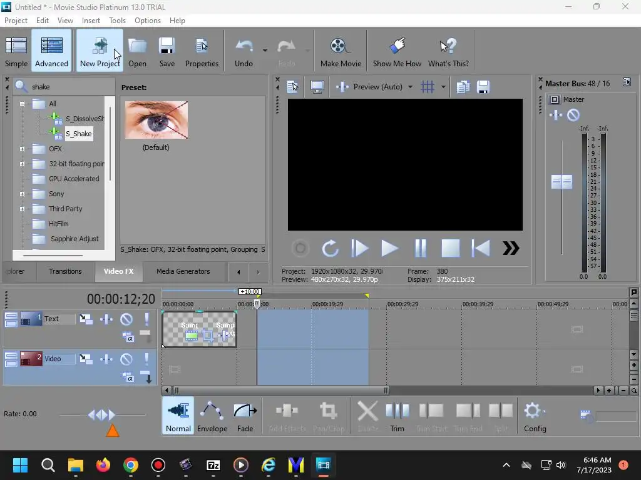Open the Edit menu
This screenshot has width=641, height=480.
tap(42, 21)
